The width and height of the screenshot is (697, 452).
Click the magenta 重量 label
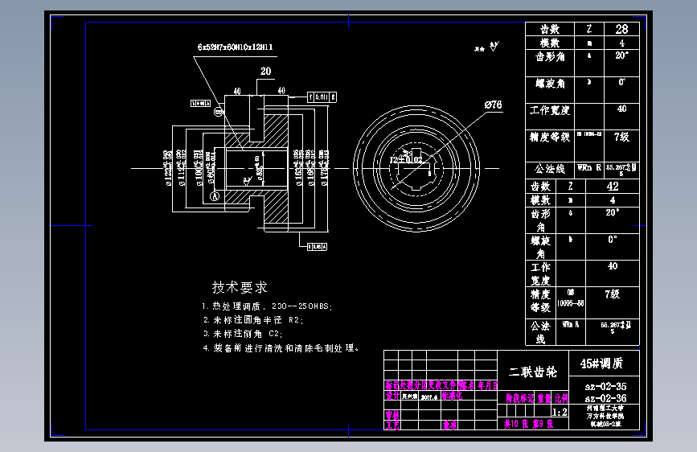click(544, 398)
